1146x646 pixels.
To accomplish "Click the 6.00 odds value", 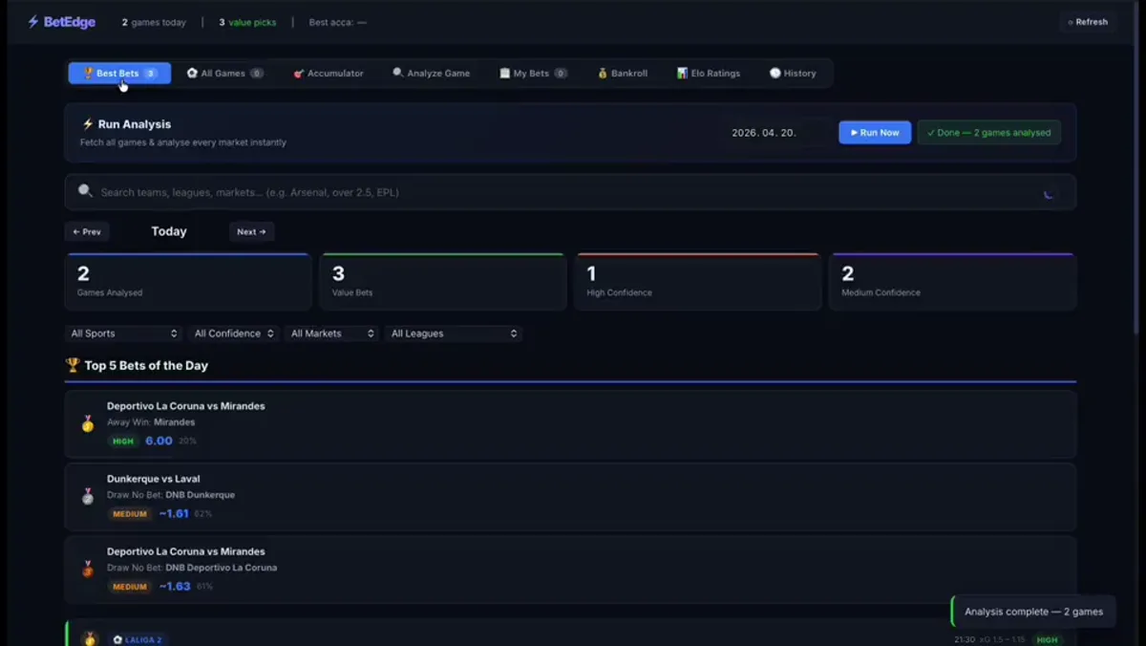I will point(159,441).
